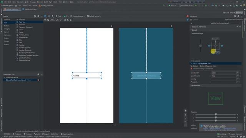The width and height of the screenshot is (246, 138).
Task: Select Layouts category in Palette
Action: 7,32
